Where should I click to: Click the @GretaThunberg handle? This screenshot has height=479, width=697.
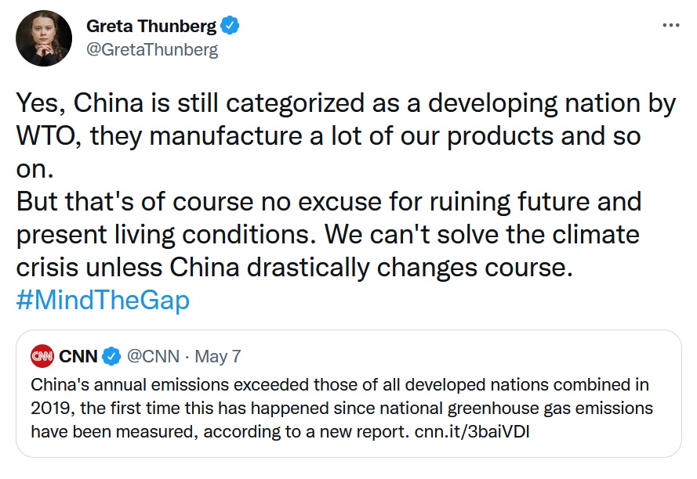pos(152,50)
